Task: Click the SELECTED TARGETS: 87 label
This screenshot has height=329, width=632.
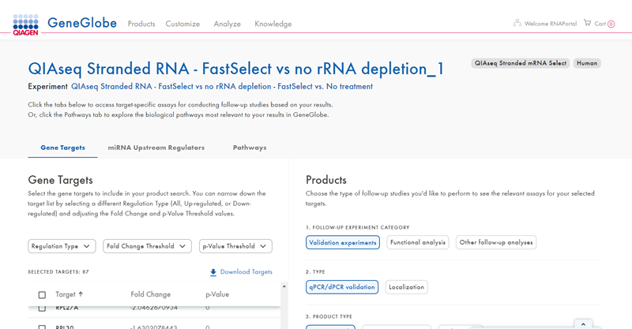Action: pyautogui.click(x=58, y=272)
